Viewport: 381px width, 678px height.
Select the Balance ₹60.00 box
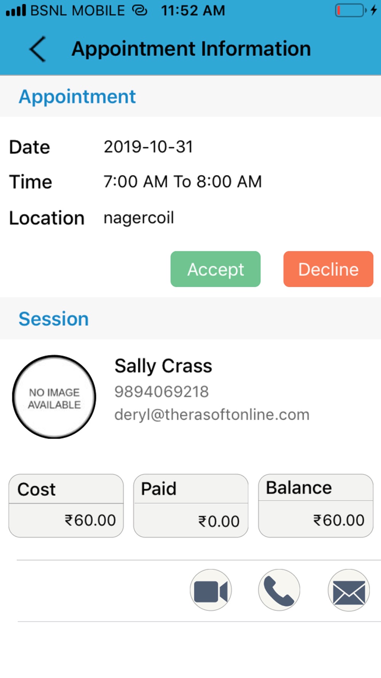click(x=316, y=506)
